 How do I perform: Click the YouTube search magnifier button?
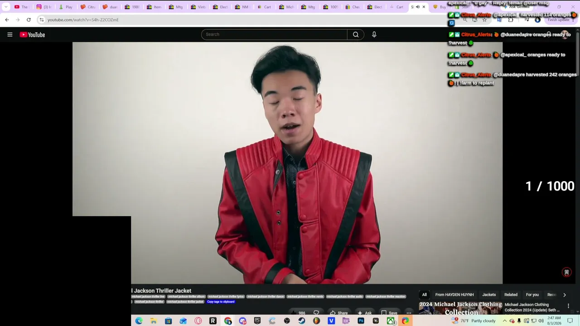(356, 34)
